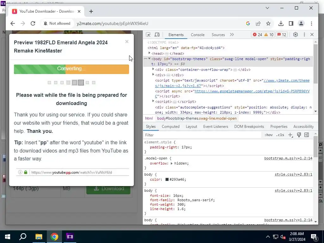Switch to the Console panel
The image size is (324, 243).
(x=197, y=35)
